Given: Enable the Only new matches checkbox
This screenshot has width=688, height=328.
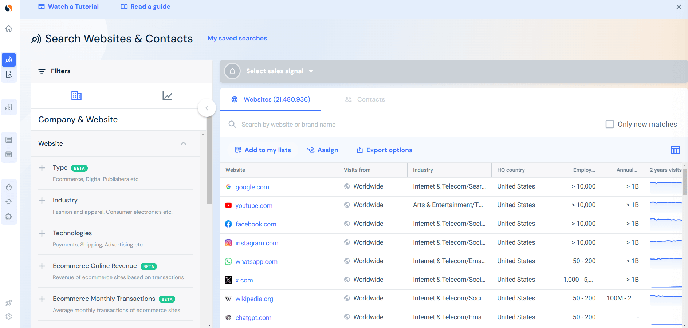Looking at the screenshot, I should [x=609, y=124].
